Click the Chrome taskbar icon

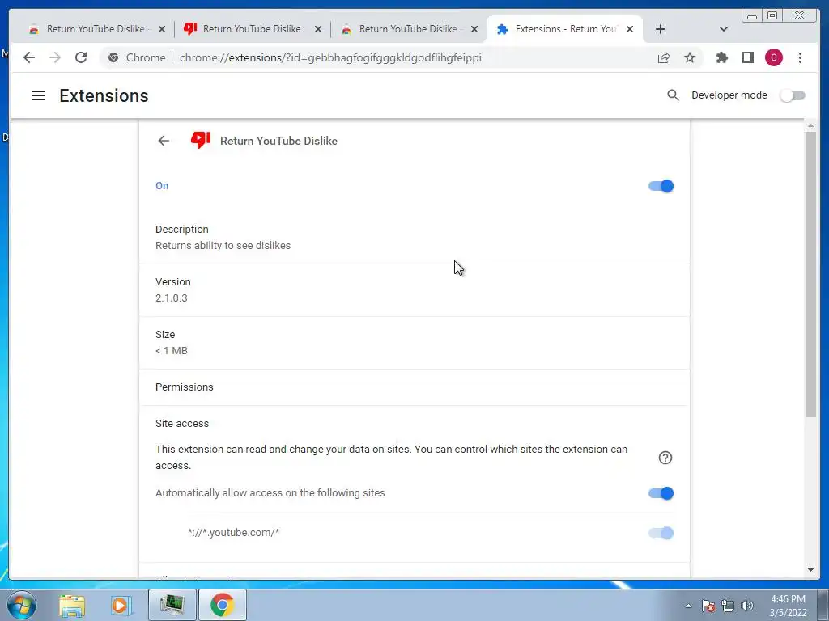pos(222,605)
